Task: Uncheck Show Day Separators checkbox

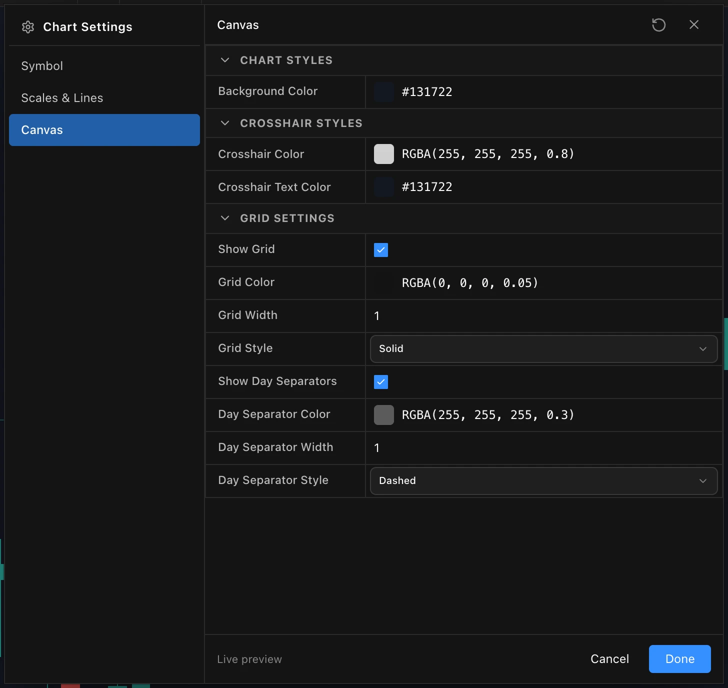Action: coord(381,382)
